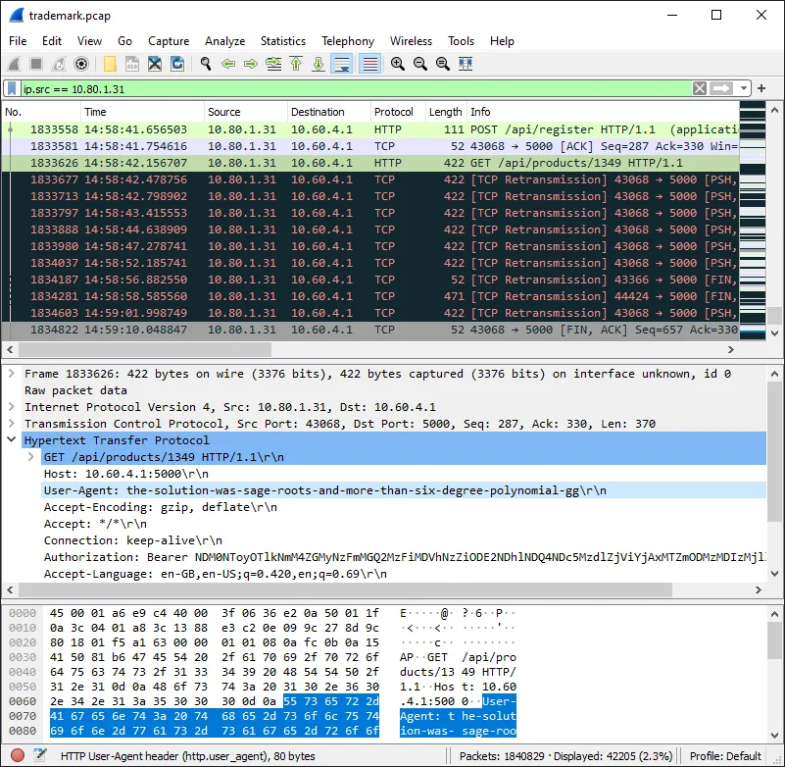Select retransmission packet 1834281

click(370, 296)
